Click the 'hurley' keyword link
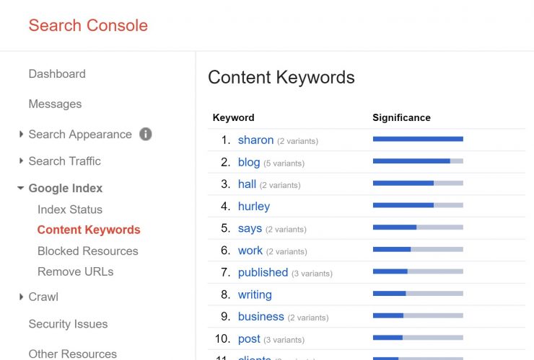 pyautogui.click(x=254, y=207)
